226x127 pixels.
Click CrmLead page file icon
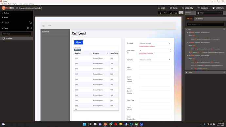[4, 38]
